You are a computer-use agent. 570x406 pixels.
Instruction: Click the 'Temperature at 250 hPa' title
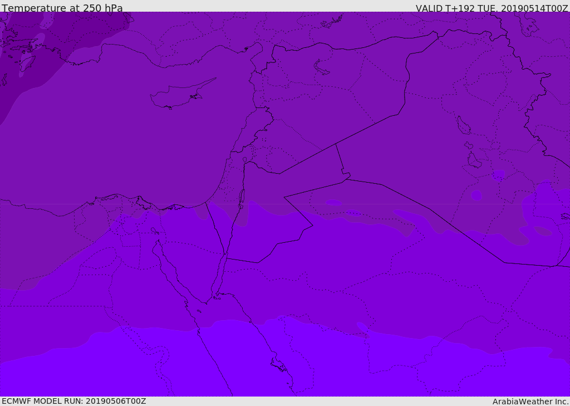62,8
